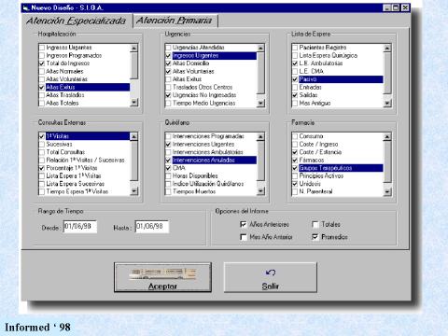448x336 pixels.
Task: Switch to the Atención Primaria tab
Action: [175, 21]
